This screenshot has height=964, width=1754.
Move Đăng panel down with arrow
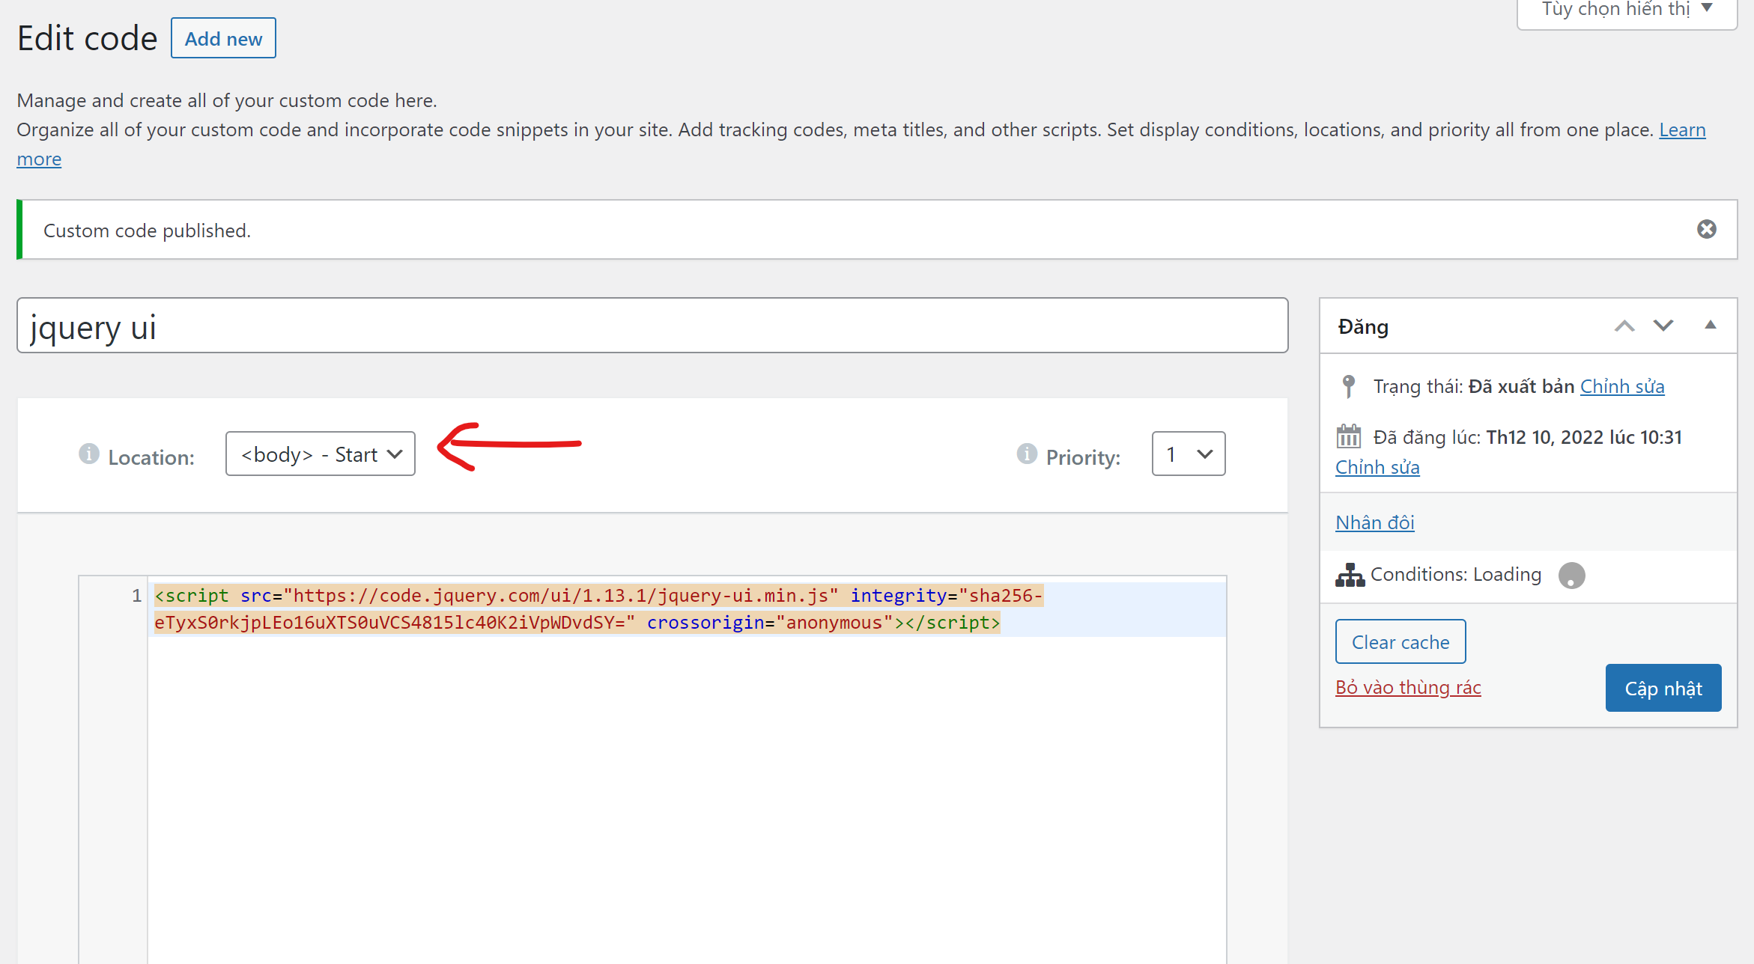click(1663, 326)
